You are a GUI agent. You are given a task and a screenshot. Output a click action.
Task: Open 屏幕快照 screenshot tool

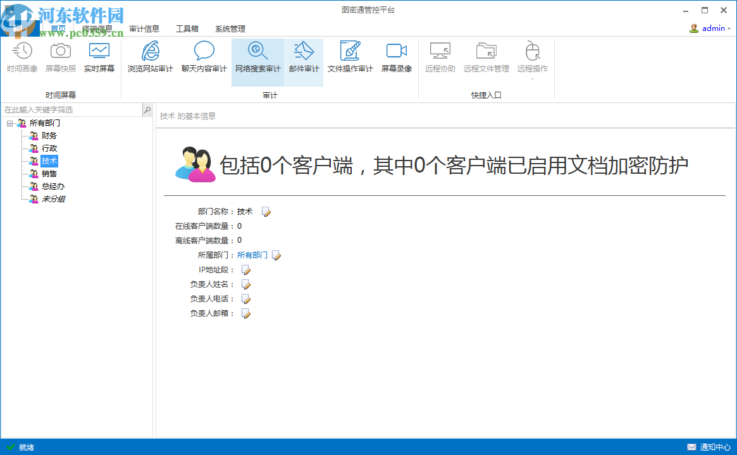(x=60, y=57)
